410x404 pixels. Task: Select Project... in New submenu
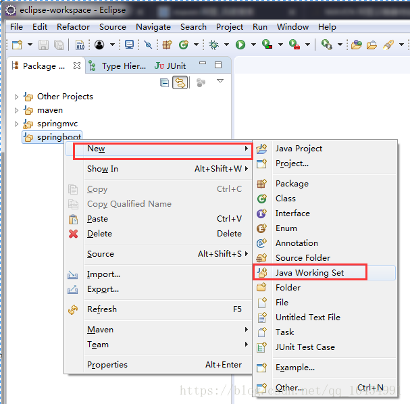point(324,163)
